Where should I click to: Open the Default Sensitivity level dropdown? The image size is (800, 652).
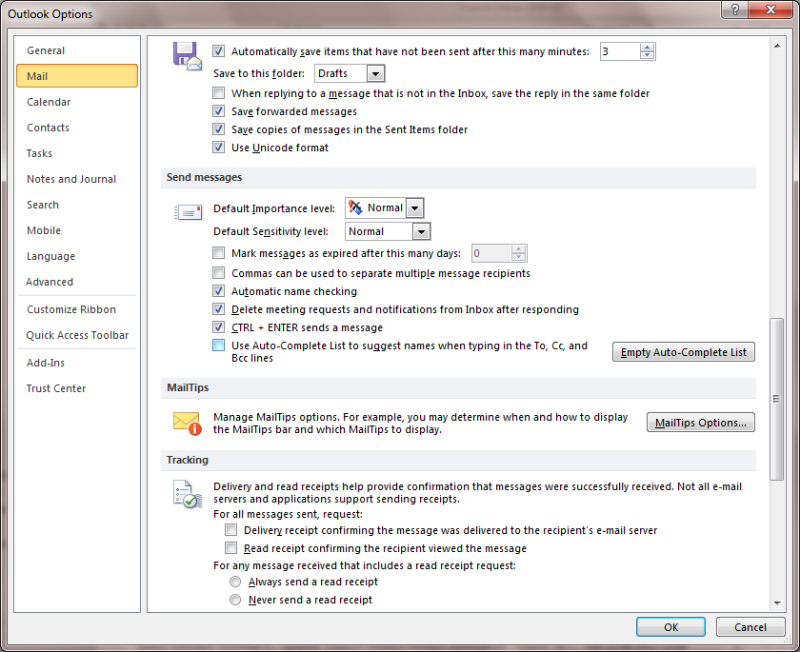[420, 230]
